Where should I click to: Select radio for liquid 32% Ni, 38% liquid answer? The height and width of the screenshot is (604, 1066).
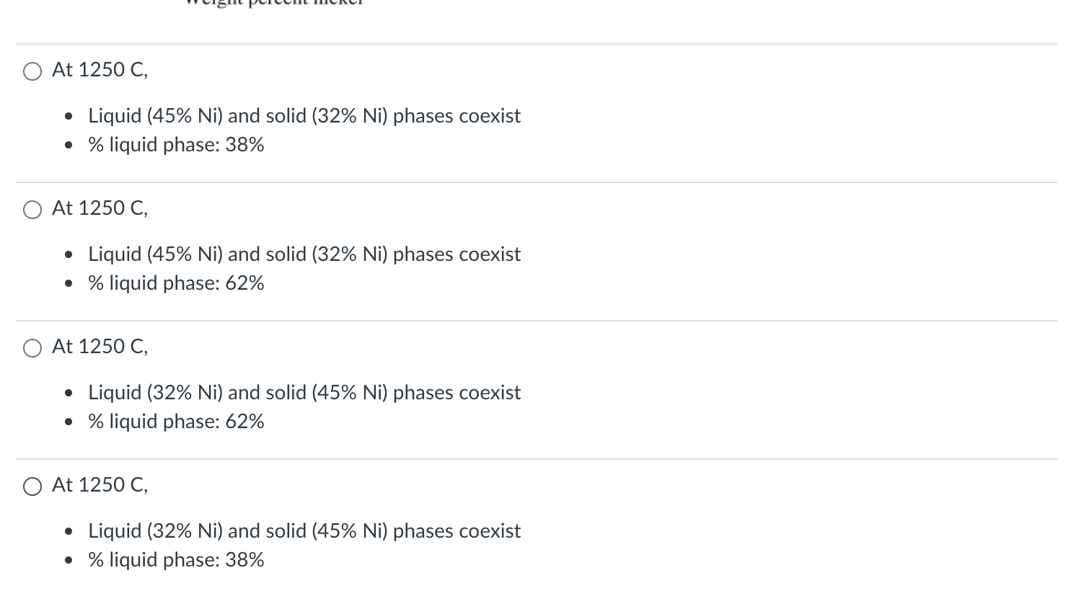pyautogui.click(x=32, y=486)
